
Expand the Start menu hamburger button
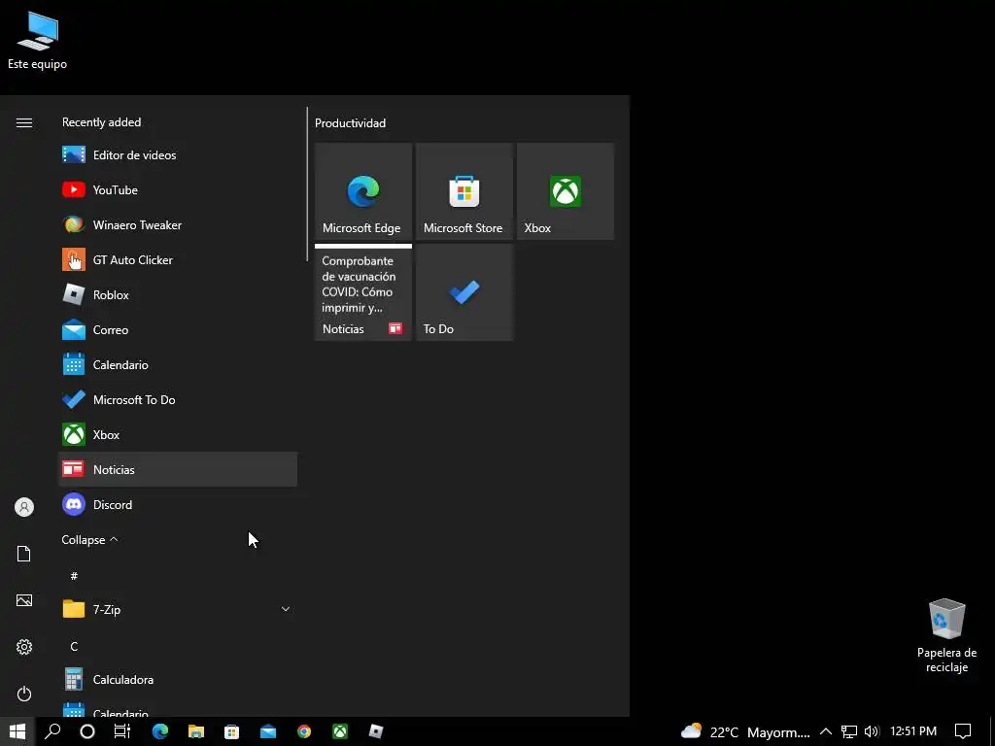[24, 122]
